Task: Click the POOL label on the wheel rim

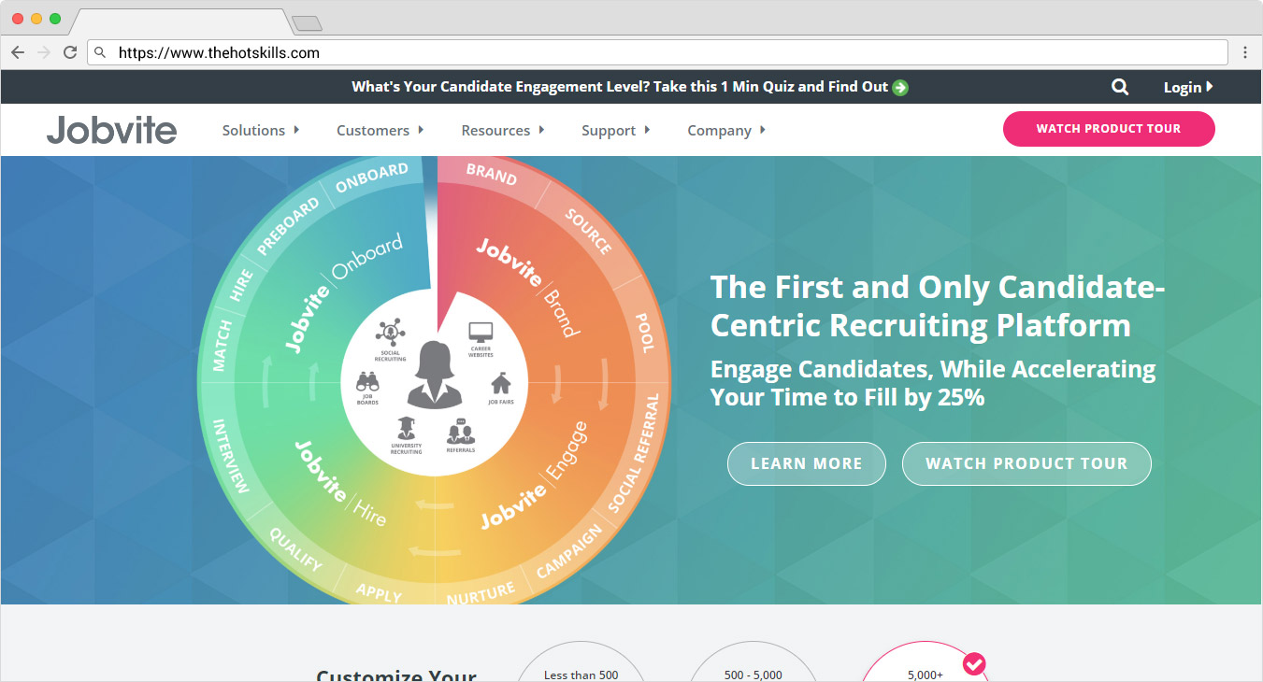Action: point(645,333)
